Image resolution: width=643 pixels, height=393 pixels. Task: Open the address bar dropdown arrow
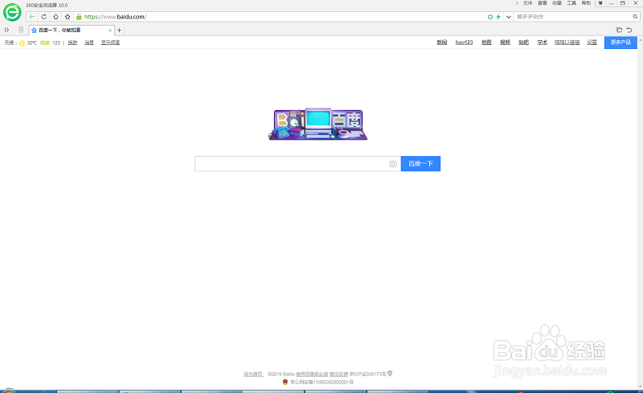509,17
